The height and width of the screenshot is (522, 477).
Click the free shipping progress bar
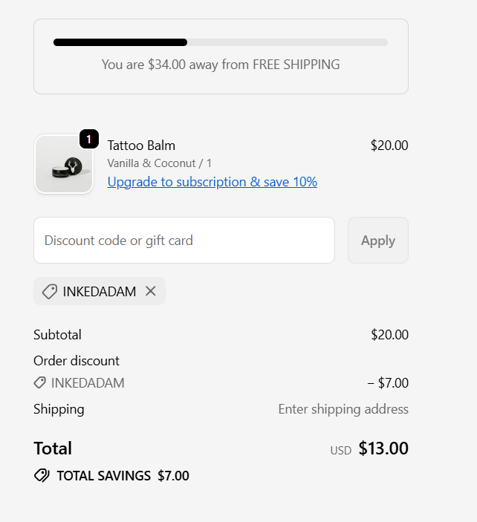pos(220,42)
